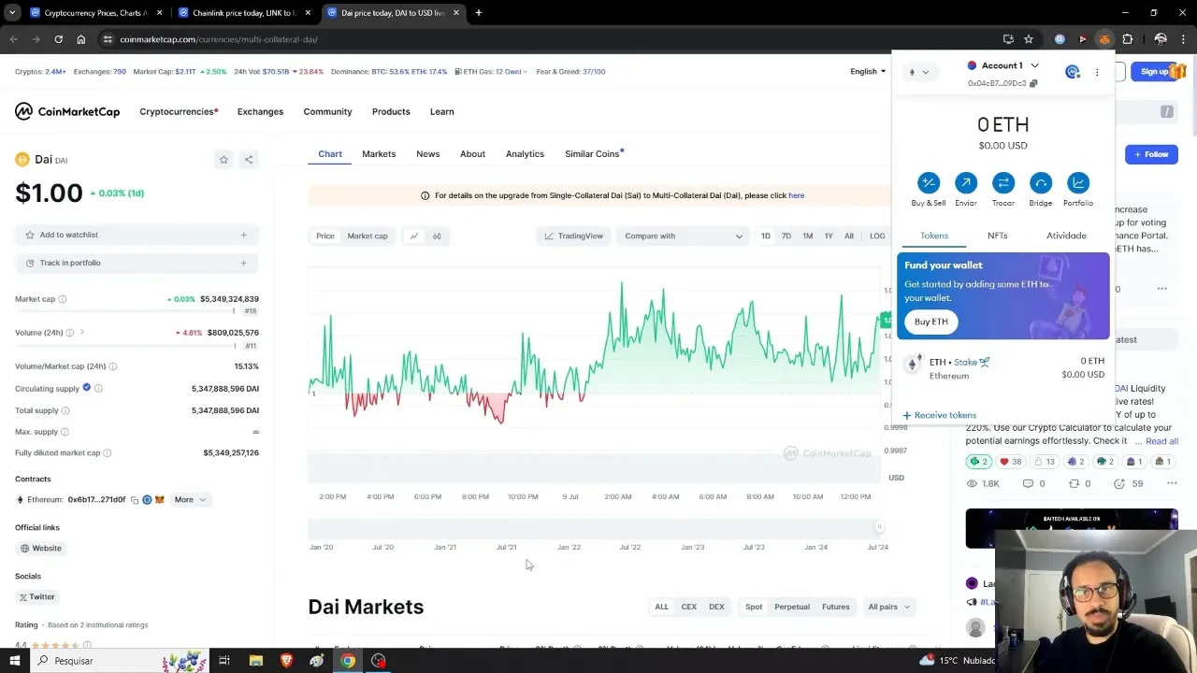The width and height of the screenshot is (1197, 673).
Task: Open About tab
Action: point(472,154)
